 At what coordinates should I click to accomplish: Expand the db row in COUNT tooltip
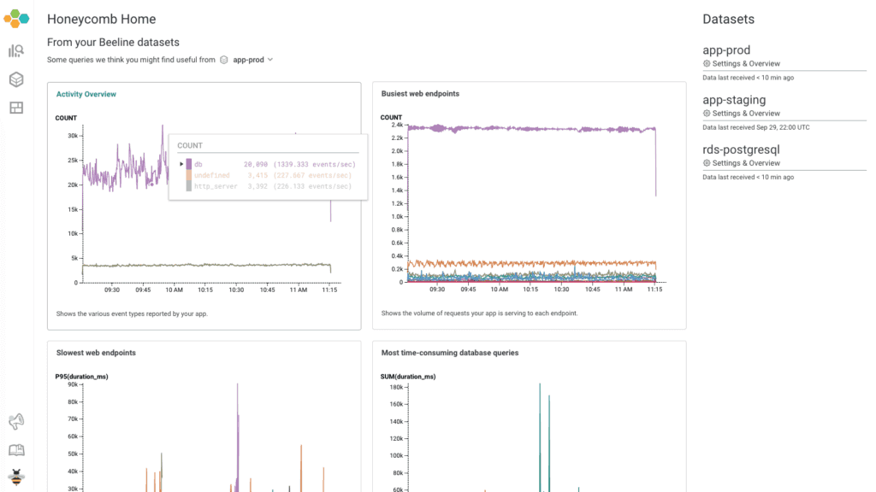click(181, 164)
